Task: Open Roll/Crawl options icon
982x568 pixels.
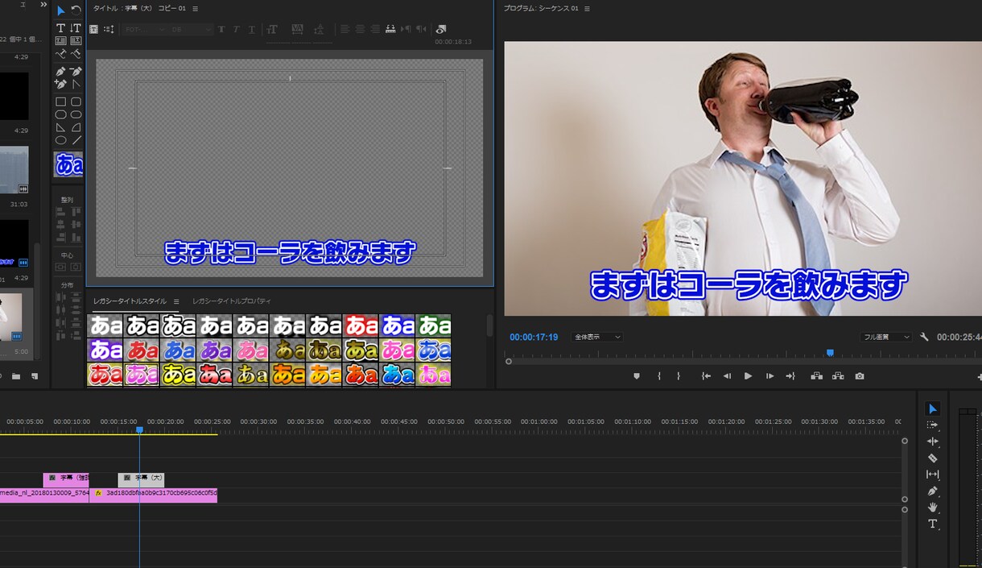Action: (109, 29)
